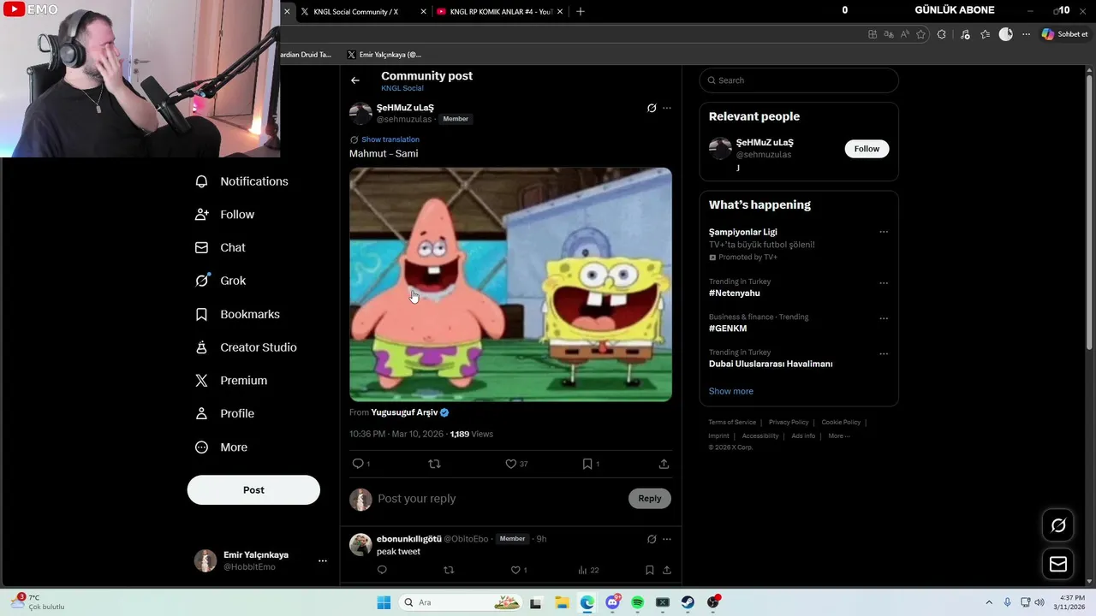Open Premium in sidebar
This screenshot has height=616, width=1096.
pyautogui.click(x=232, y=381)
